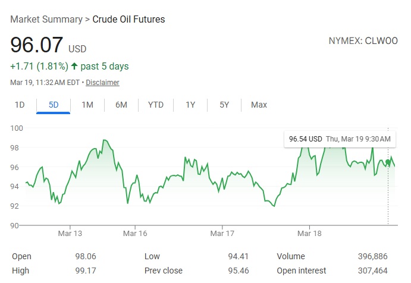Select the 5D time range tab
The width and height of the screenshot is (411, 283).
[x=54, y=105]
